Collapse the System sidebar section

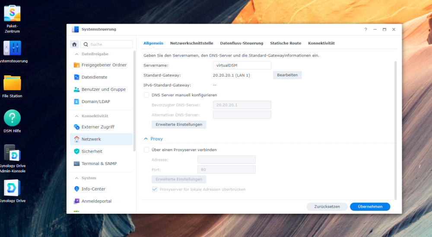[76, 178]
